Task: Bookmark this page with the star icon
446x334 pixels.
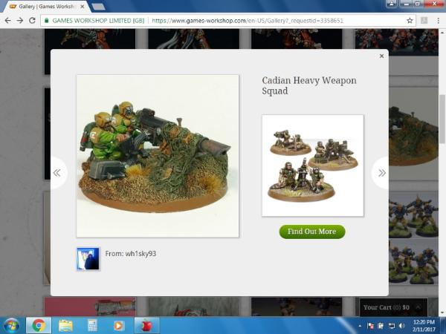Action: coord(410,21)
